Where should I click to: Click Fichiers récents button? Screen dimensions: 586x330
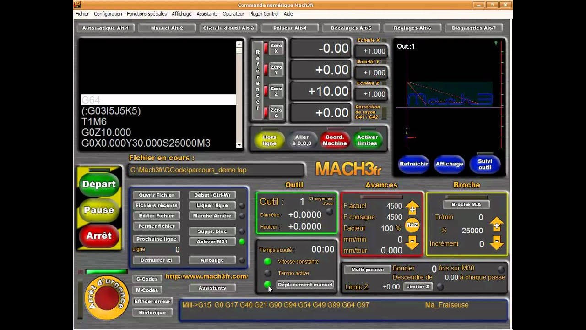coord(156,205)
